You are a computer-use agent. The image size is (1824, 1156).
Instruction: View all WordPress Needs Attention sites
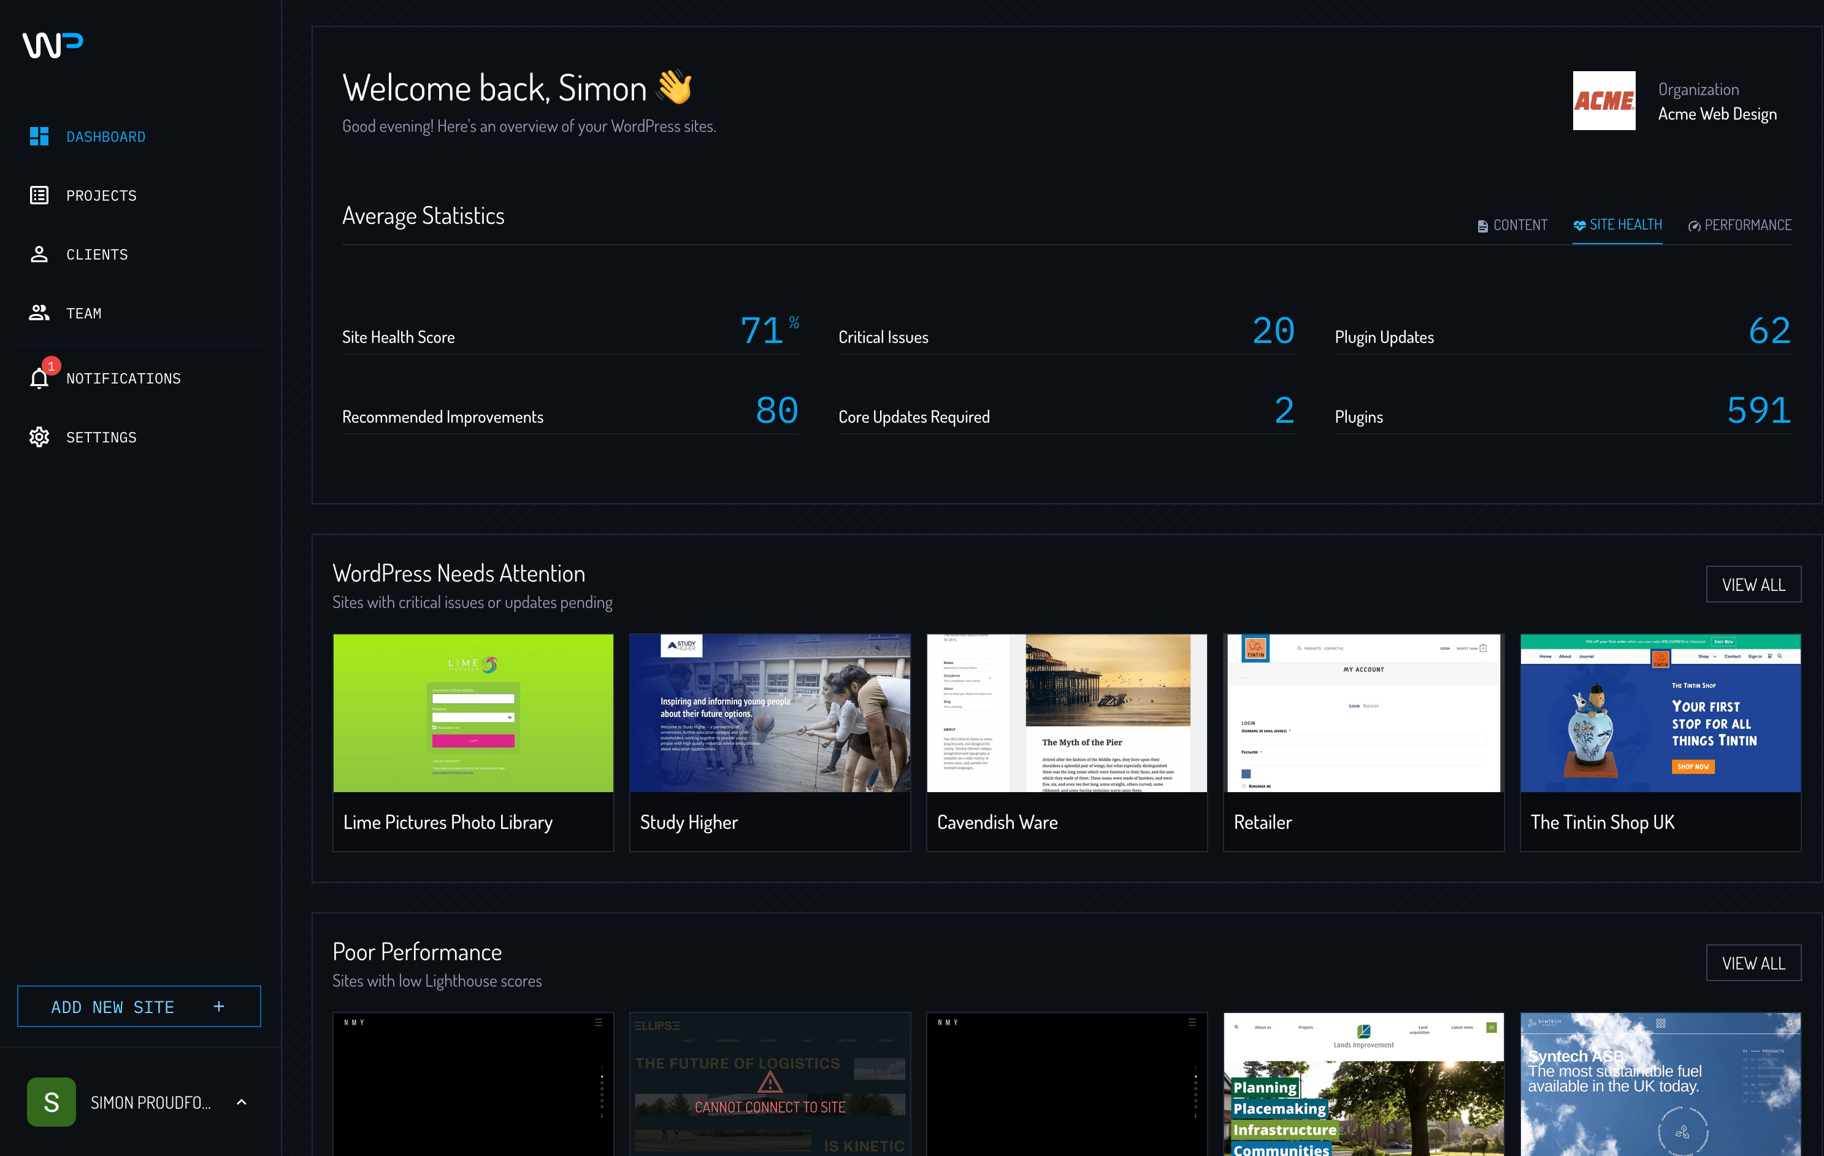pos(1753,585)
